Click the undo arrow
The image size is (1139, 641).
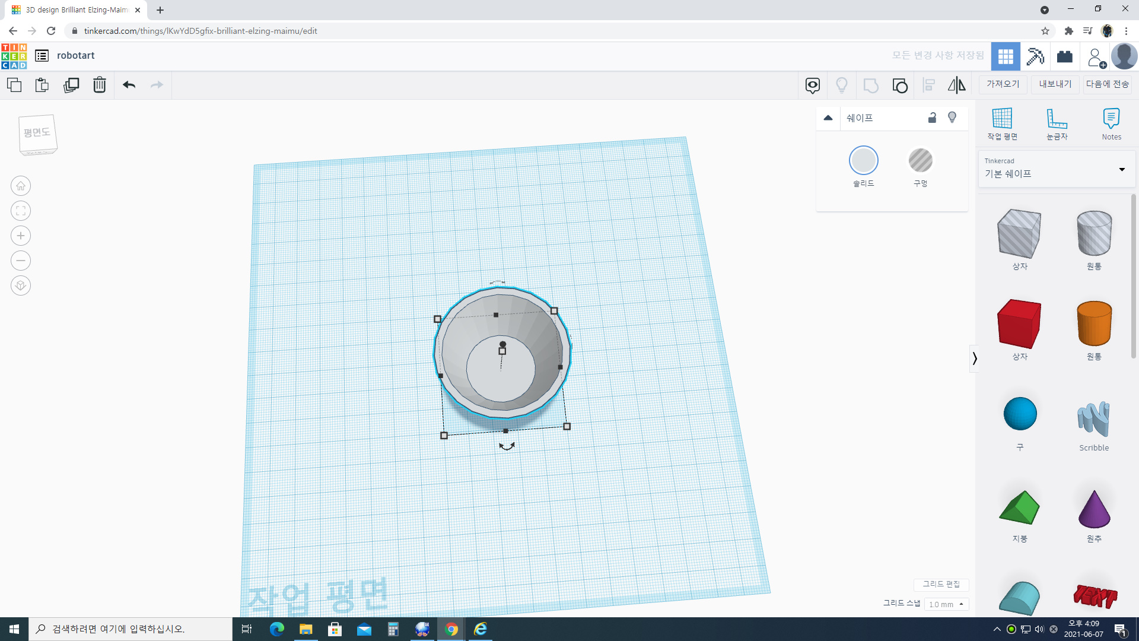point(129,85)
